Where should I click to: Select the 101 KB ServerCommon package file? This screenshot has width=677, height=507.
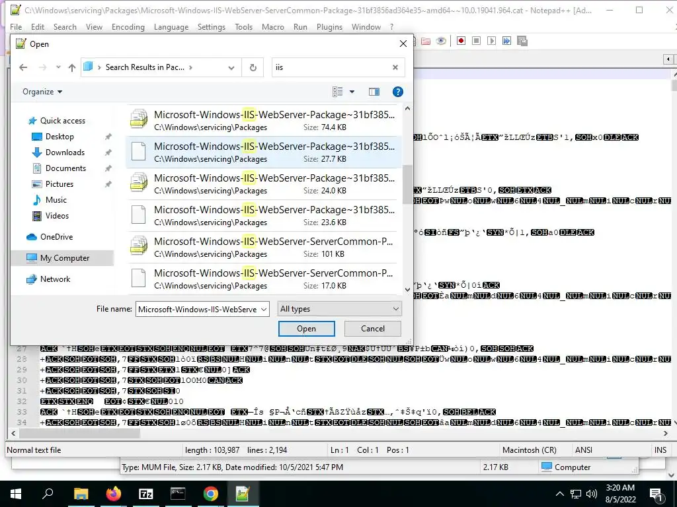click(x=262, y=247)
